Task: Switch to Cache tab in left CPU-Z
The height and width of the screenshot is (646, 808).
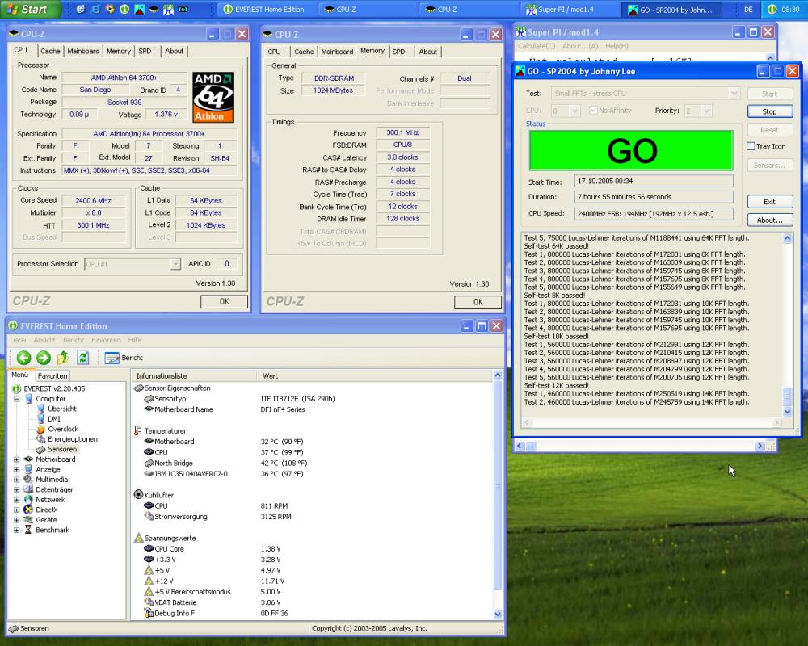Action: point(50,51)
